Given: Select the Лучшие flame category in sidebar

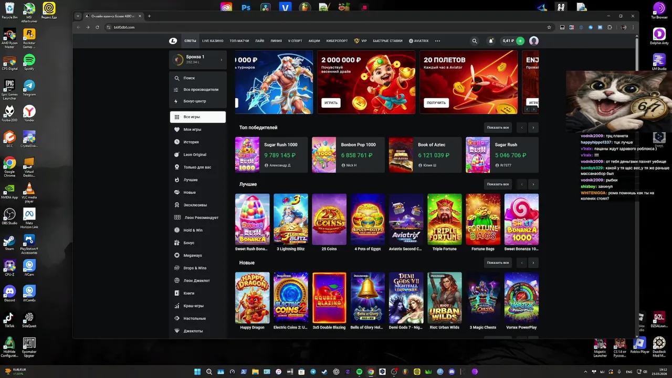Looking at the screenshot, I should (198, 180).
